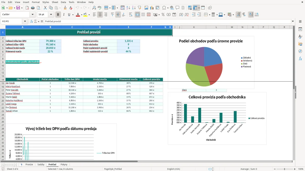Toggle Center Horizontally alignment
The width and height of the screenshot is (305, 171).
tap(100, 15)
